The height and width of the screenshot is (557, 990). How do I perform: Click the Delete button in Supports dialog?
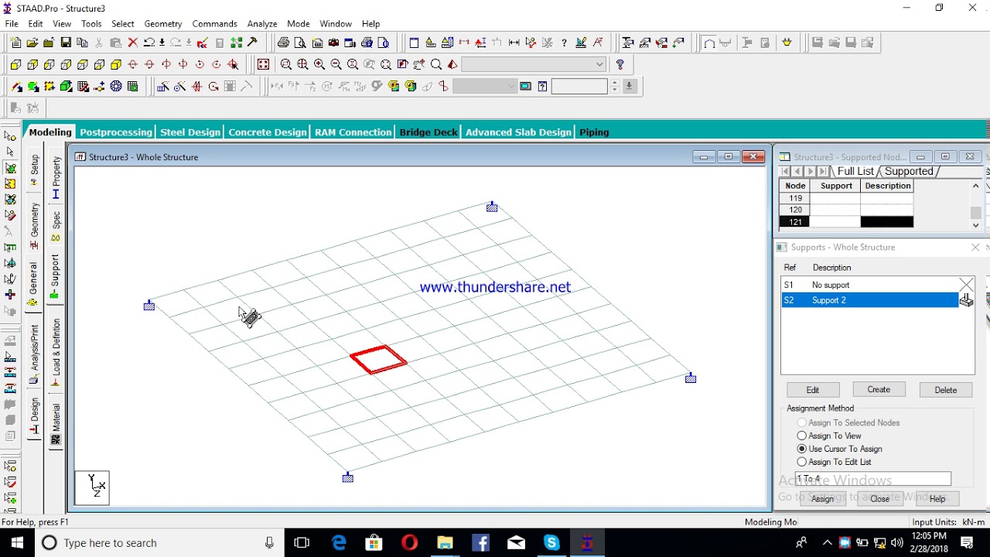click(945, 390)
